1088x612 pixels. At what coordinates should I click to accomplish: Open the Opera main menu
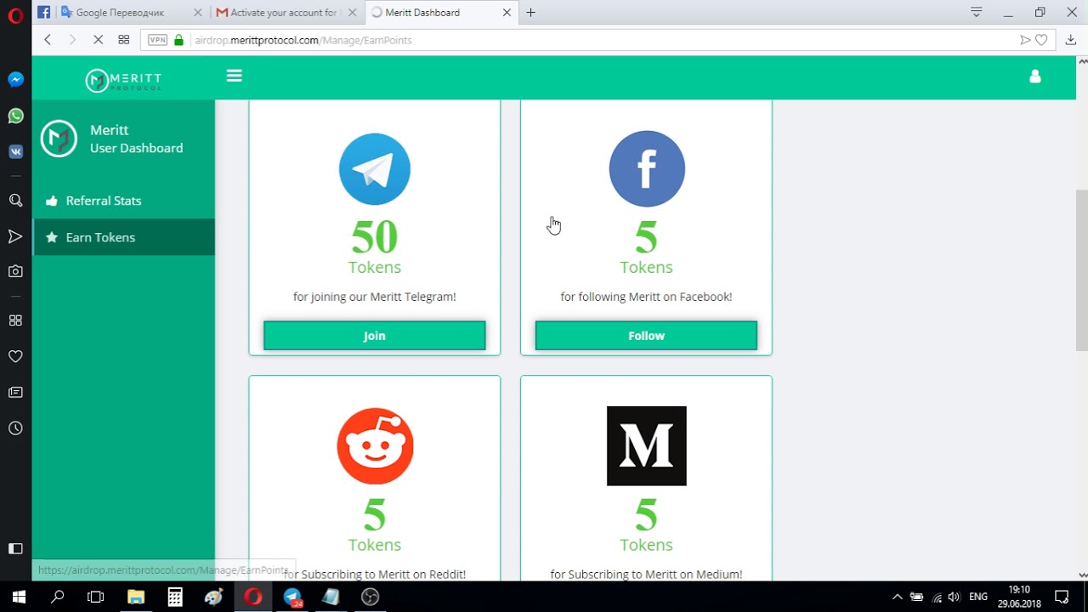[x=15, y=14]
